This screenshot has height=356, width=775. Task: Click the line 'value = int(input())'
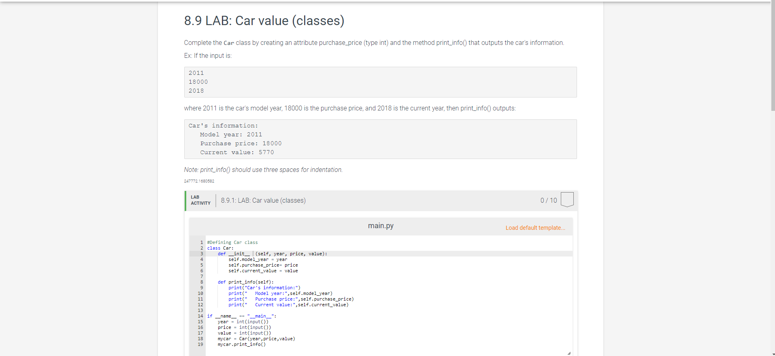pyautogui.click(x=244, y=333)
